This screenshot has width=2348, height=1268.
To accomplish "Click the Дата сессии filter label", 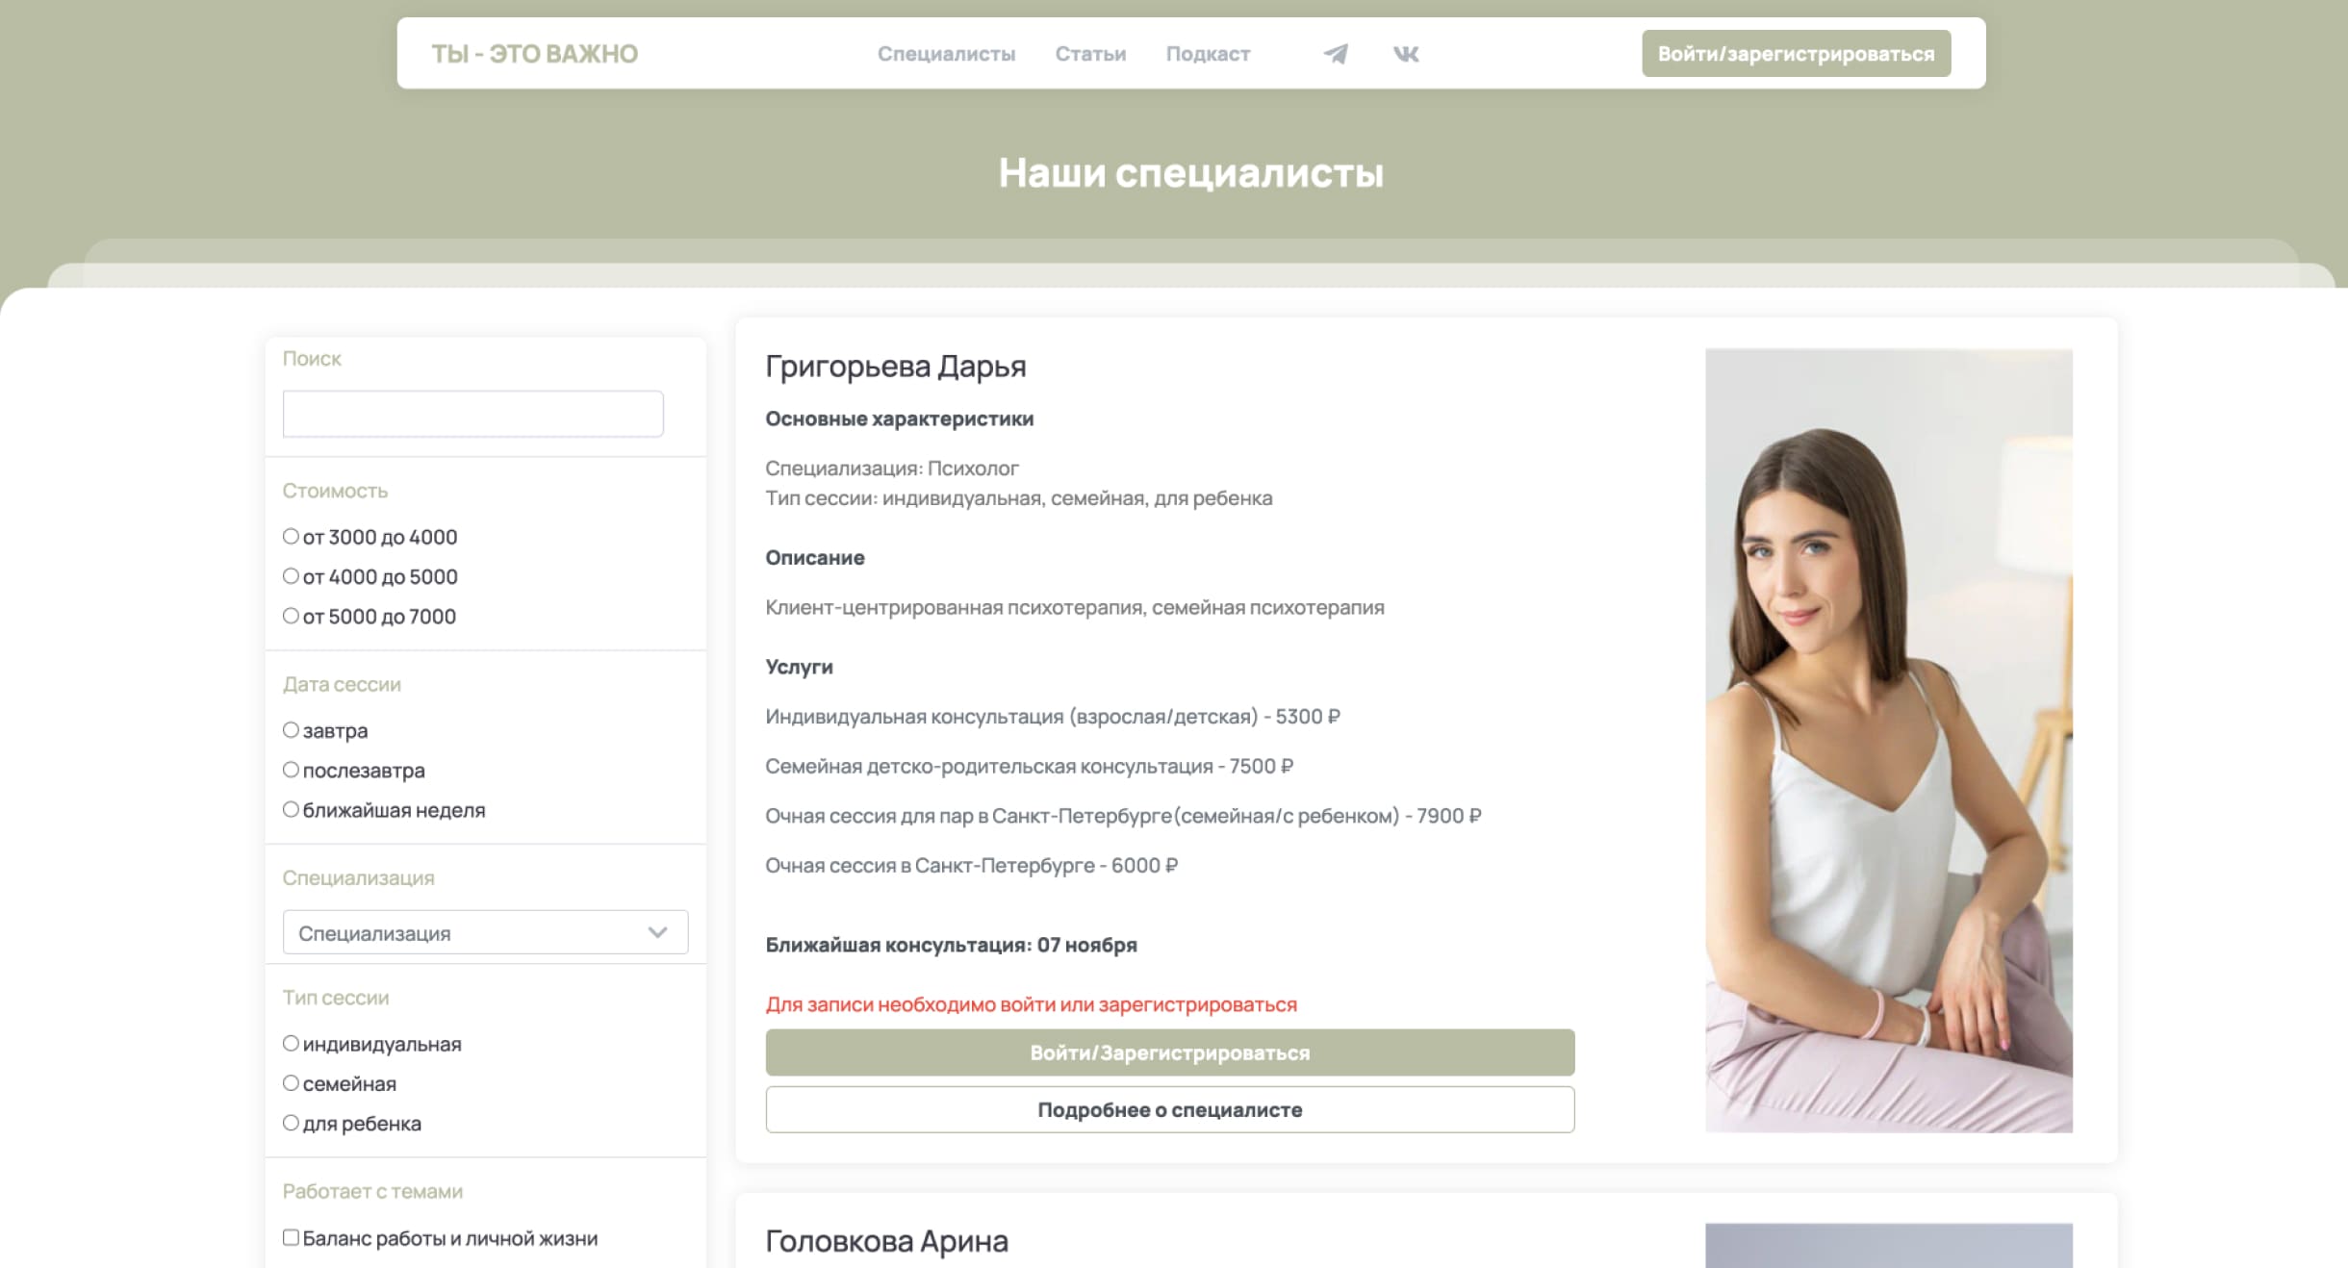I will (342, 684).
